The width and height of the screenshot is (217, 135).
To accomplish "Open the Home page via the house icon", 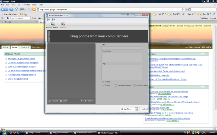I will pos(17,9).
